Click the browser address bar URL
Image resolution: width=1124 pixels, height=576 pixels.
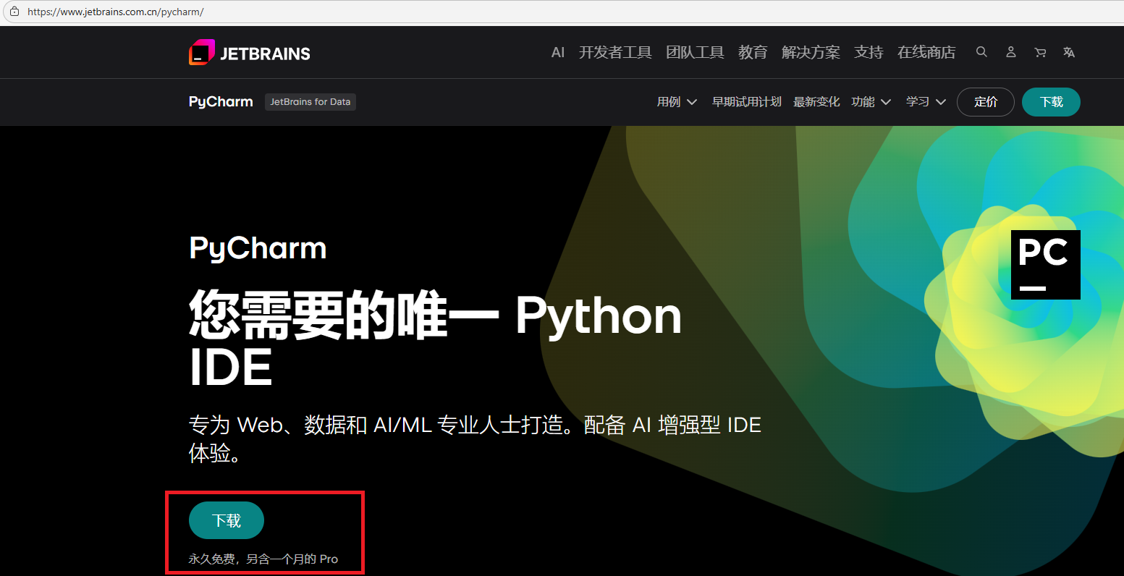click(115, 12)
